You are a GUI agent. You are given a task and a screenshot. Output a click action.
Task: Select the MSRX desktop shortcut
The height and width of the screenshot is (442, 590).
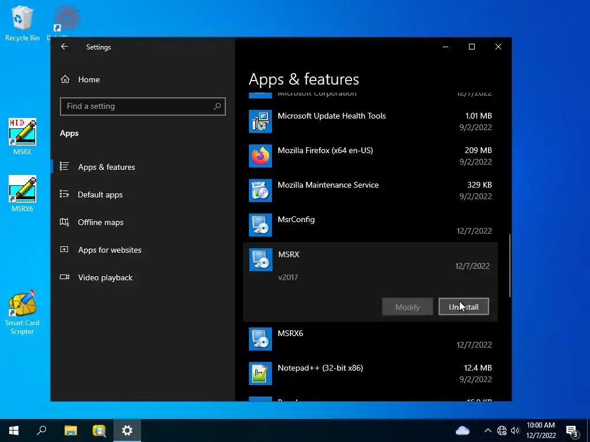[22, 137]
